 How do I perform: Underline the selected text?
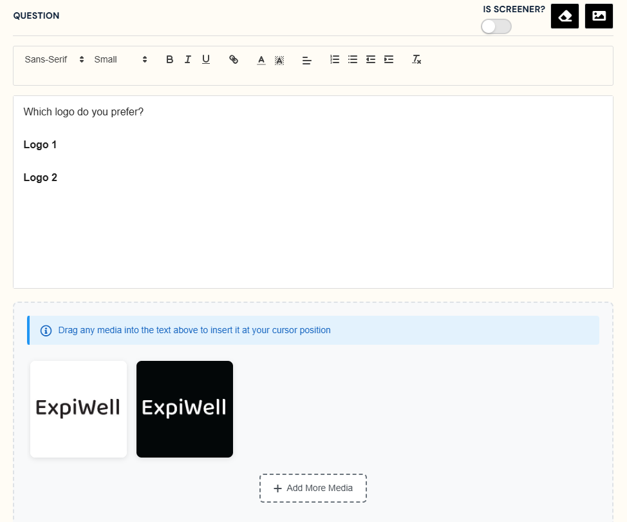point(205,59)
